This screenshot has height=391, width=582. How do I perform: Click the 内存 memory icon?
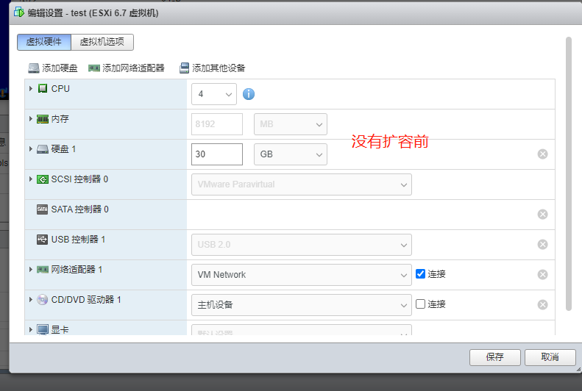click(43, 119)
